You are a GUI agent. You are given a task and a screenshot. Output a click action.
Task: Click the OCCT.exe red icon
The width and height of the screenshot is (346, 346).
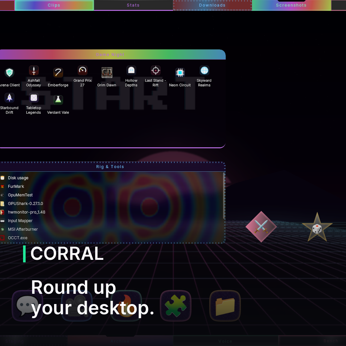[x=2, y=238]
